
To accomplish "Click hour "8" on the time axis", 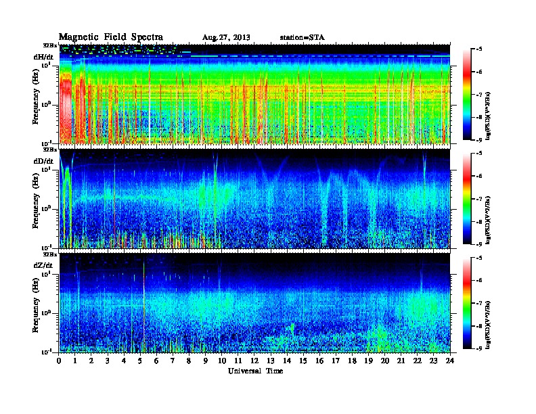I will 189,361.
